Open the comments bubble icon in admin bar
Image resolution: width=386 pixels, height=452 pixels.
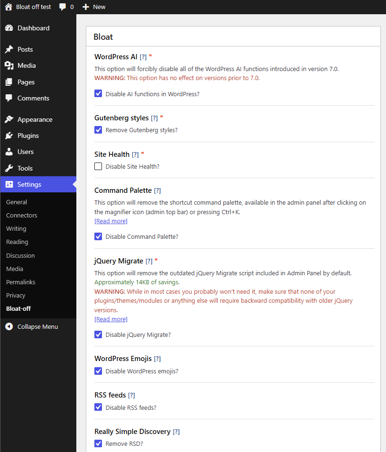click(62, 7)
